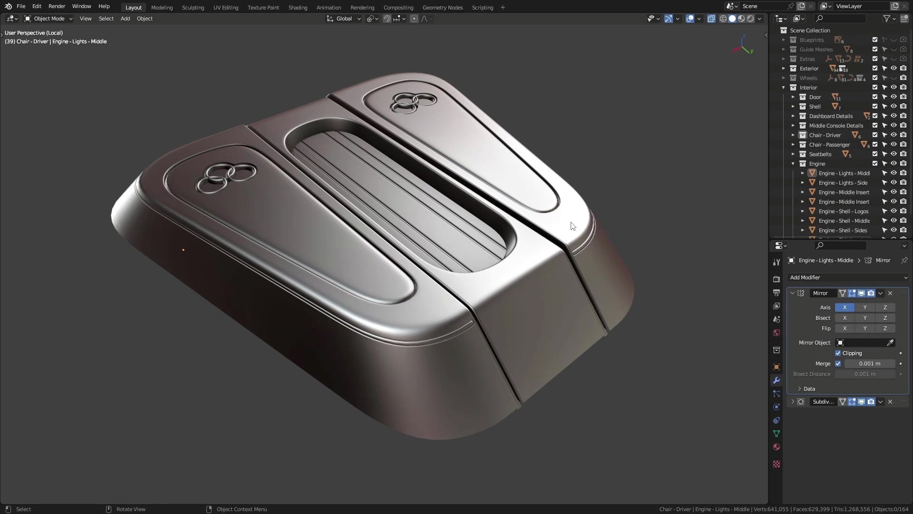Toggle Mirror modifier render visibility
This screenshot has width=913, height=514.
[871, 293]
